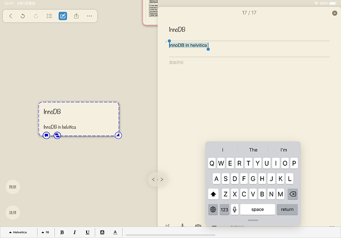Tap the 拖放 round button
The height and width of the screenshot is (238, 341).
(13, 187)
